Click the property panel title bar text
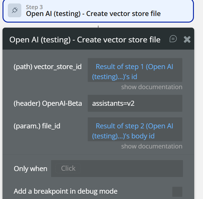Image resolution: width=203 pixels, height=199 pixels. (85, 40)
